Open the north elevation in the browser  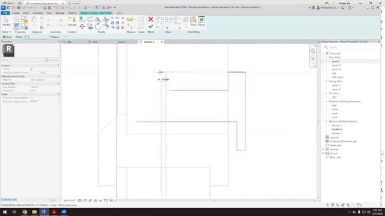[x=335, y=109]
